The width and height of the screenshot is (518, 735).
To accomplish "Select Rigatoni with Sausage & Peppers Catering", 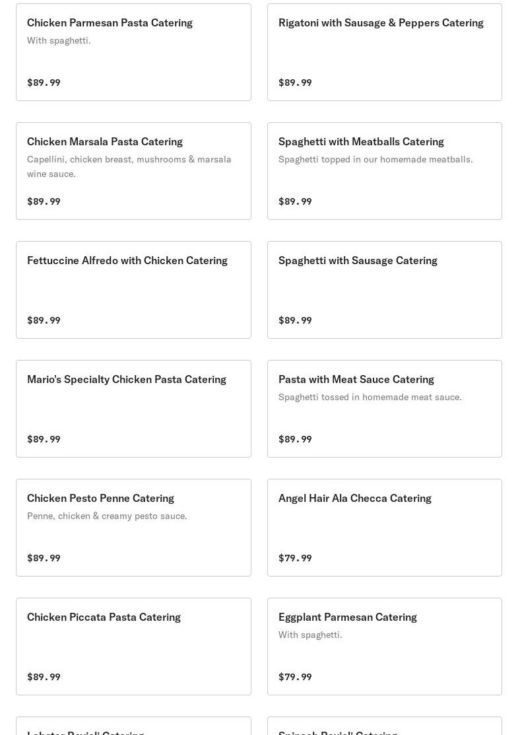I will coord(385,52).
